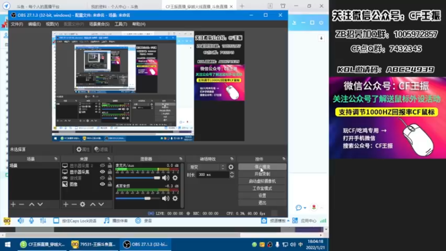Click the flower gift icon near the chat bubble

pos(314,207)
